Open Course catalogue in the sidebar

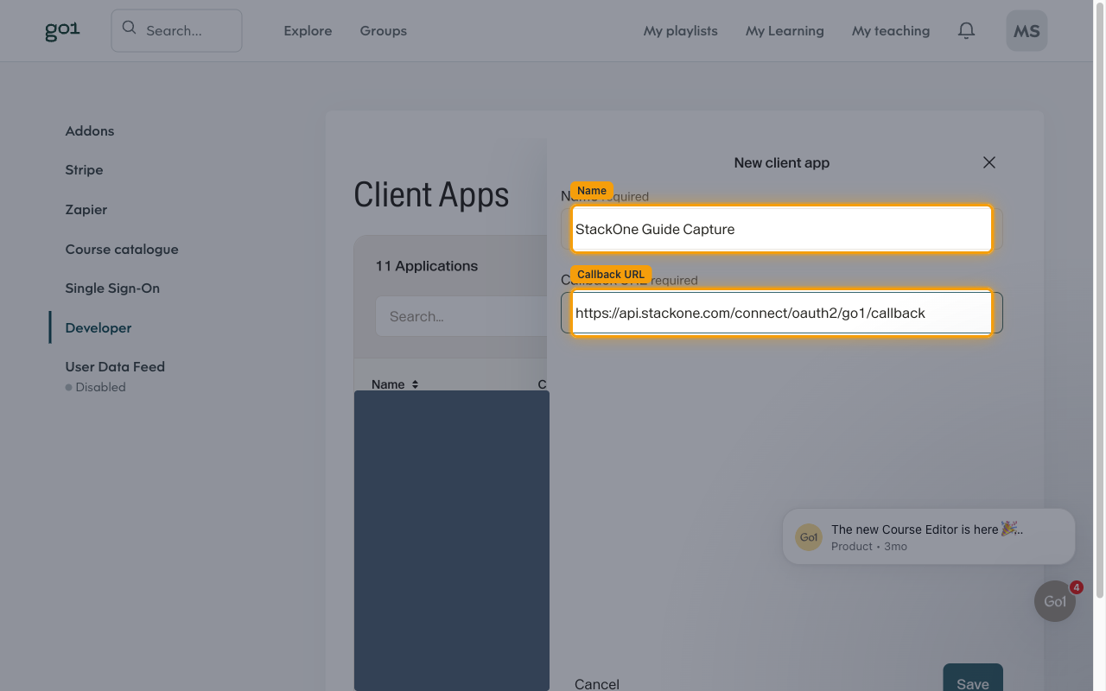(x=122, y=249)
